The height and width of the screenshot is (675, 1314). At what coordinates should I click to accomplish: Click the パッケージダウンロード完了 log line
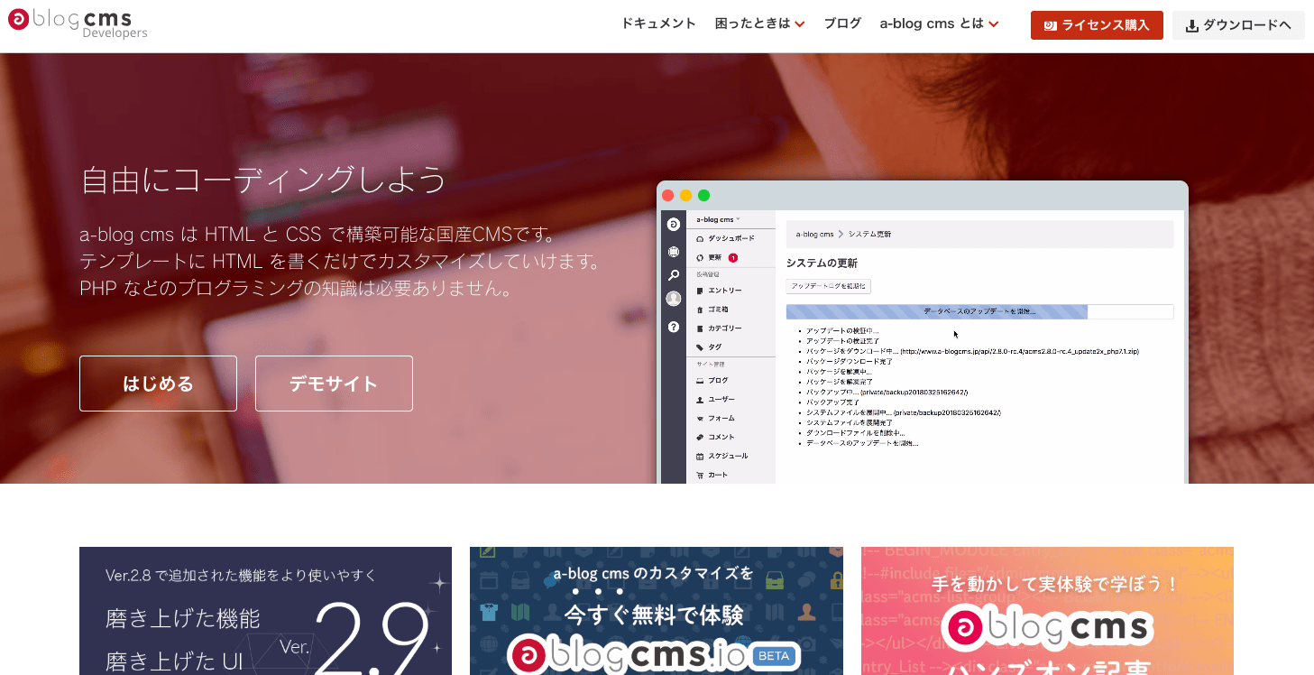coord(850,361)
